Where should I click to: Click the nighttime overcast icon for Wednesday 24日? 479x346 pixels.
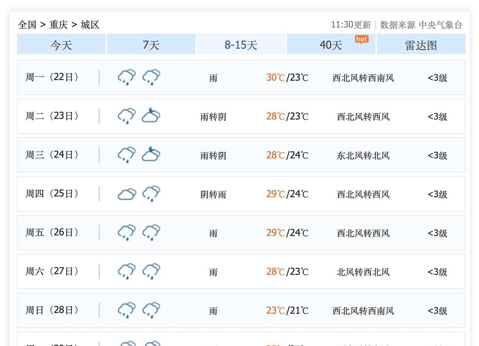(x=151, y=155)
